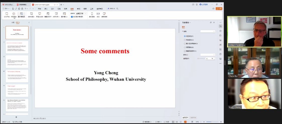Select the solid fill (纯色填充) radio button
This screenshot has width=282, height=124.
pyautogui.click(x=185, y=36)
